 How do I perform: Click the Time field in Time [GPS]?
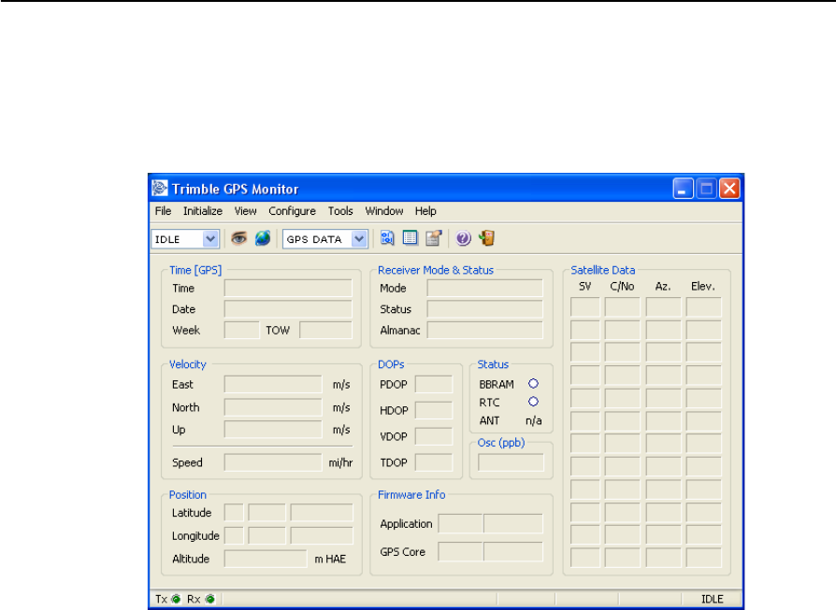(288, 289)
